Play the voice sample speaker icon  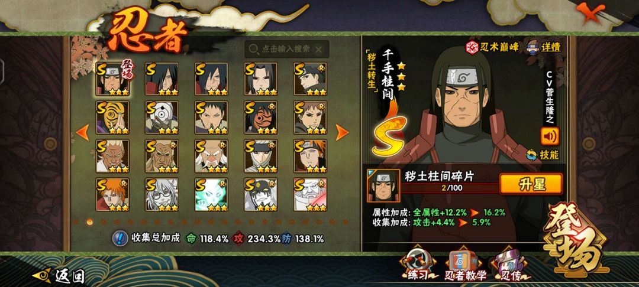(550, 136)
